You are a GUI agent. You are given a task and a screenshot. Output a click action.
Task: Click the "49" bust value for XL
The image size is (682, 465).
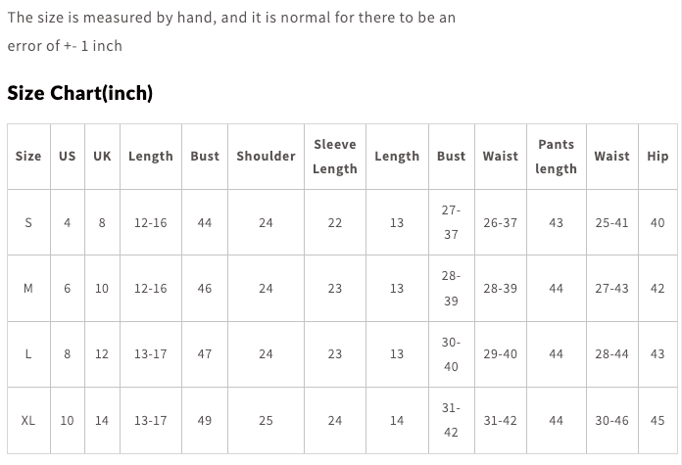[x=204, y=420]
